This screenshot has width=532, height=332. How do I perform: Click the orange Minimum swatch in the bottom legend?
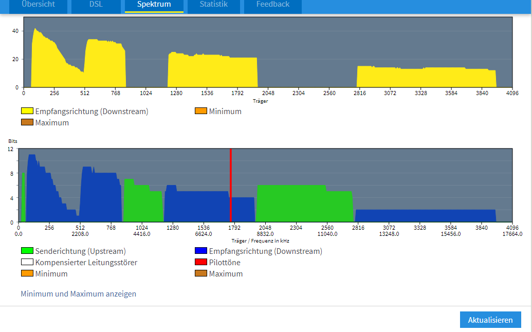[x=27, y=274]
